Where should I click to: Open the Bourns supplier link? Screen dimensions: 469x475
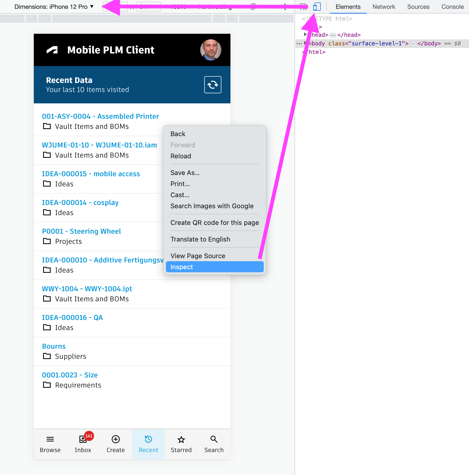pos(54,346)
